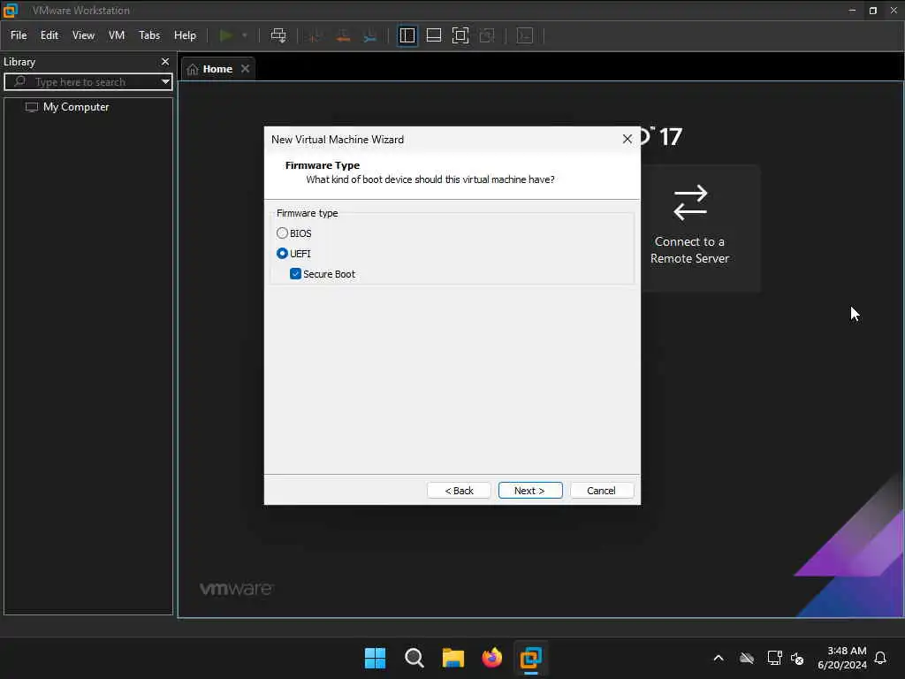Click the OneDrive cloud tray icon
Viewport: 905px width, 679px height.
point(747,658)
